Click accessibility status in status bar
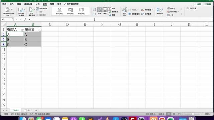Viewport: 214px width, 120px height. click(42, 114)
